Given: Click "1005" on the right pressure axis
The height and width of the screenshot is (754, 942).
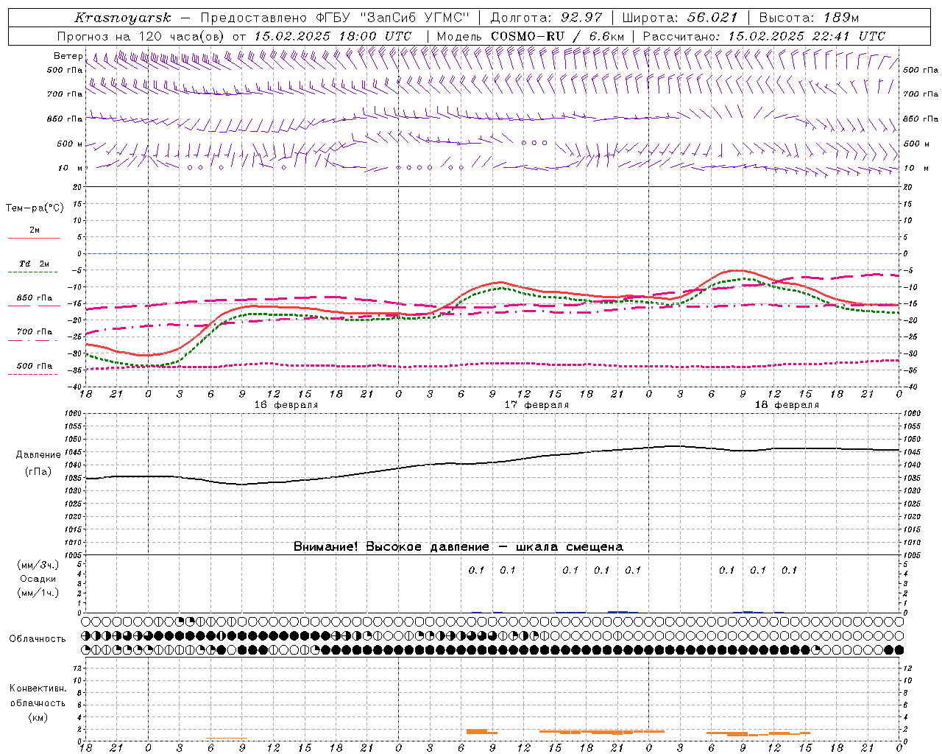Looking at the screenshot, I should pos(912,555).
